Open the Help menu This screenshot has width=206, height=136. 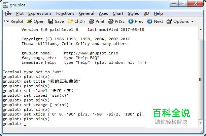(158, 13)
